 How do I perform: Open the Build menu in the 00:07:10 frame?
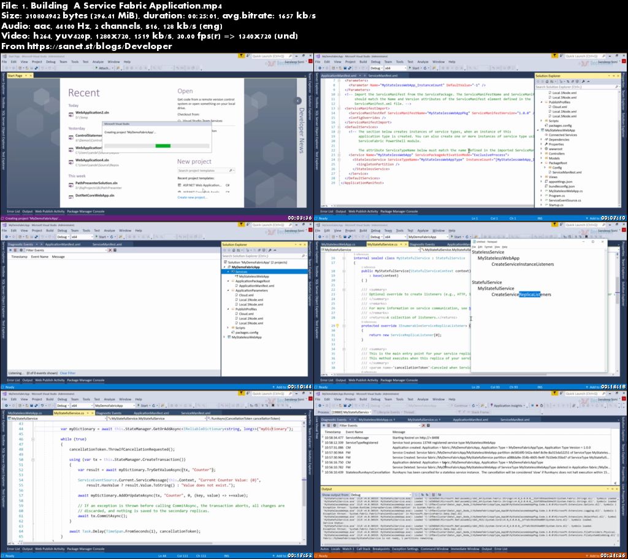pyautogui.click(x=363, y=62)
